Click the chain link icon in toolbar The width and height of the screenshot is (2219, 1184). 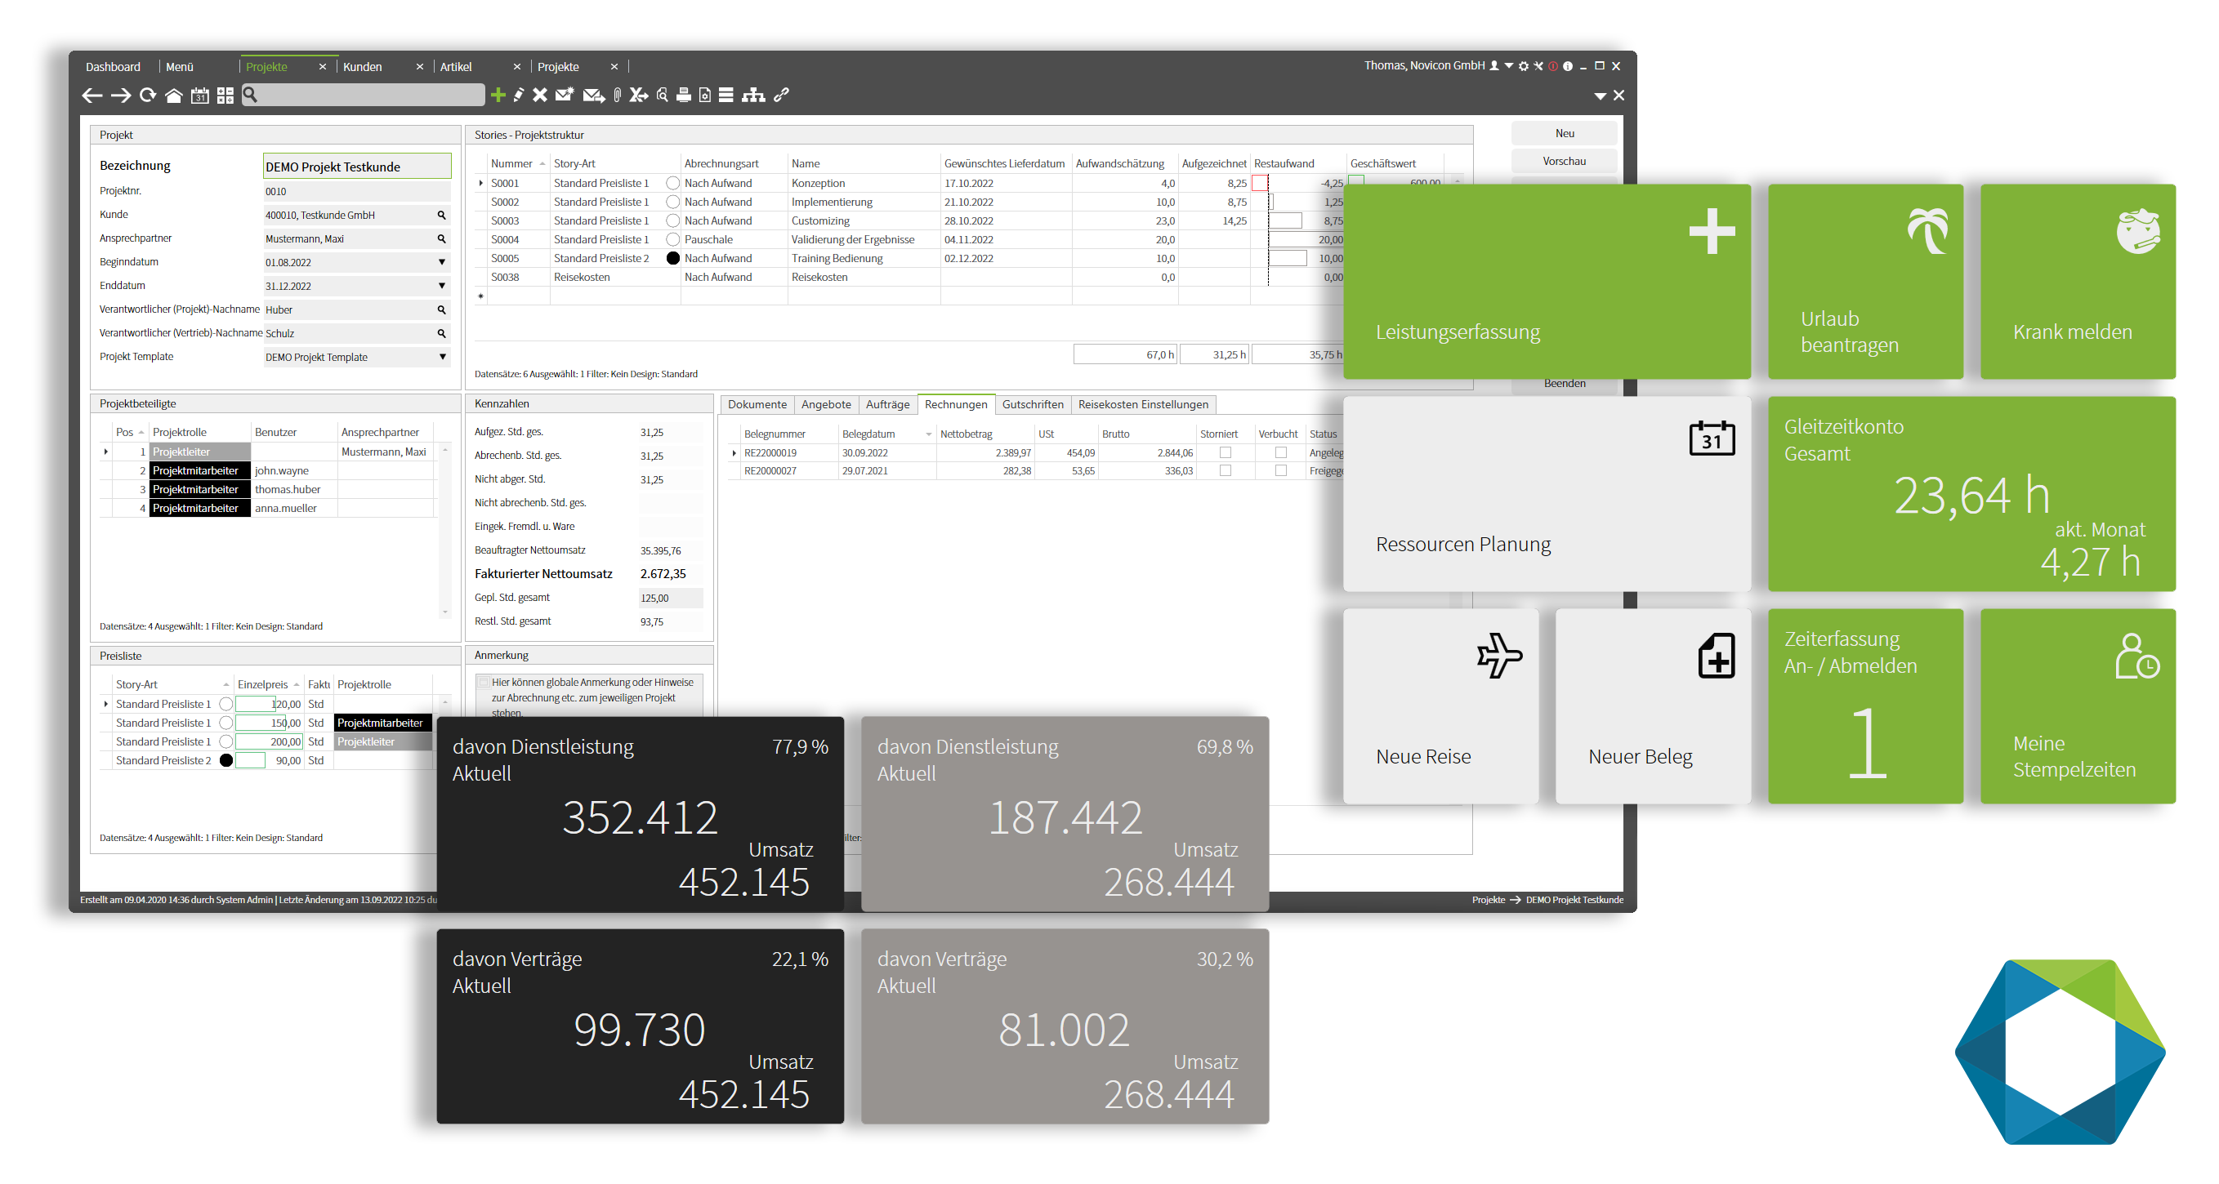pyautogui.click(x=781, y=95)
